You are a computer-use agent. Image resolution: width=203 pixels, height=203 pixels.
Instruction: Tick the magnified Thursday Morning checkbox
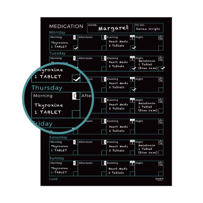(76, 114)
